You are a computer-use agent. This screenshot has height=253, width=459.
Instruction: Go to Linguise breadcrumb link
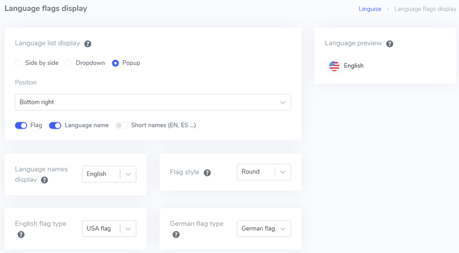tap(370, 9)
